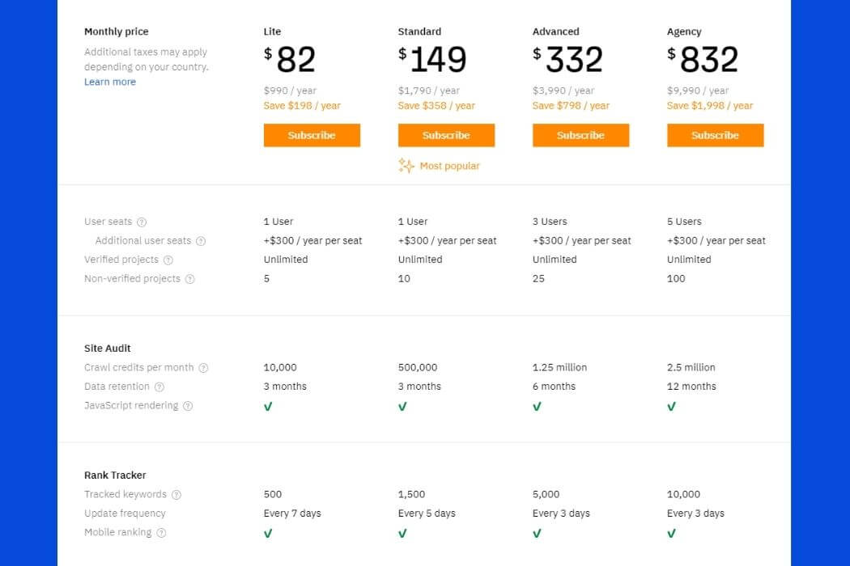Click the $332 Advanced monthly price
The image size is (850, 566).
[x=567, y=59]
